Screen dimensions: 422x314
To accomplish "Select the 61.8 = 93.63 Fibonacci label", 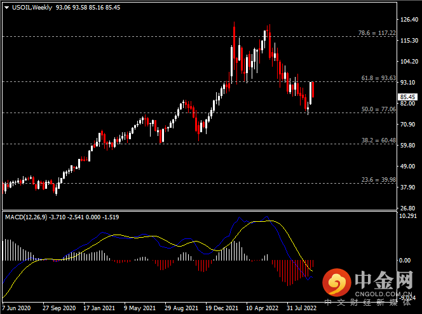I will [378, 78].
